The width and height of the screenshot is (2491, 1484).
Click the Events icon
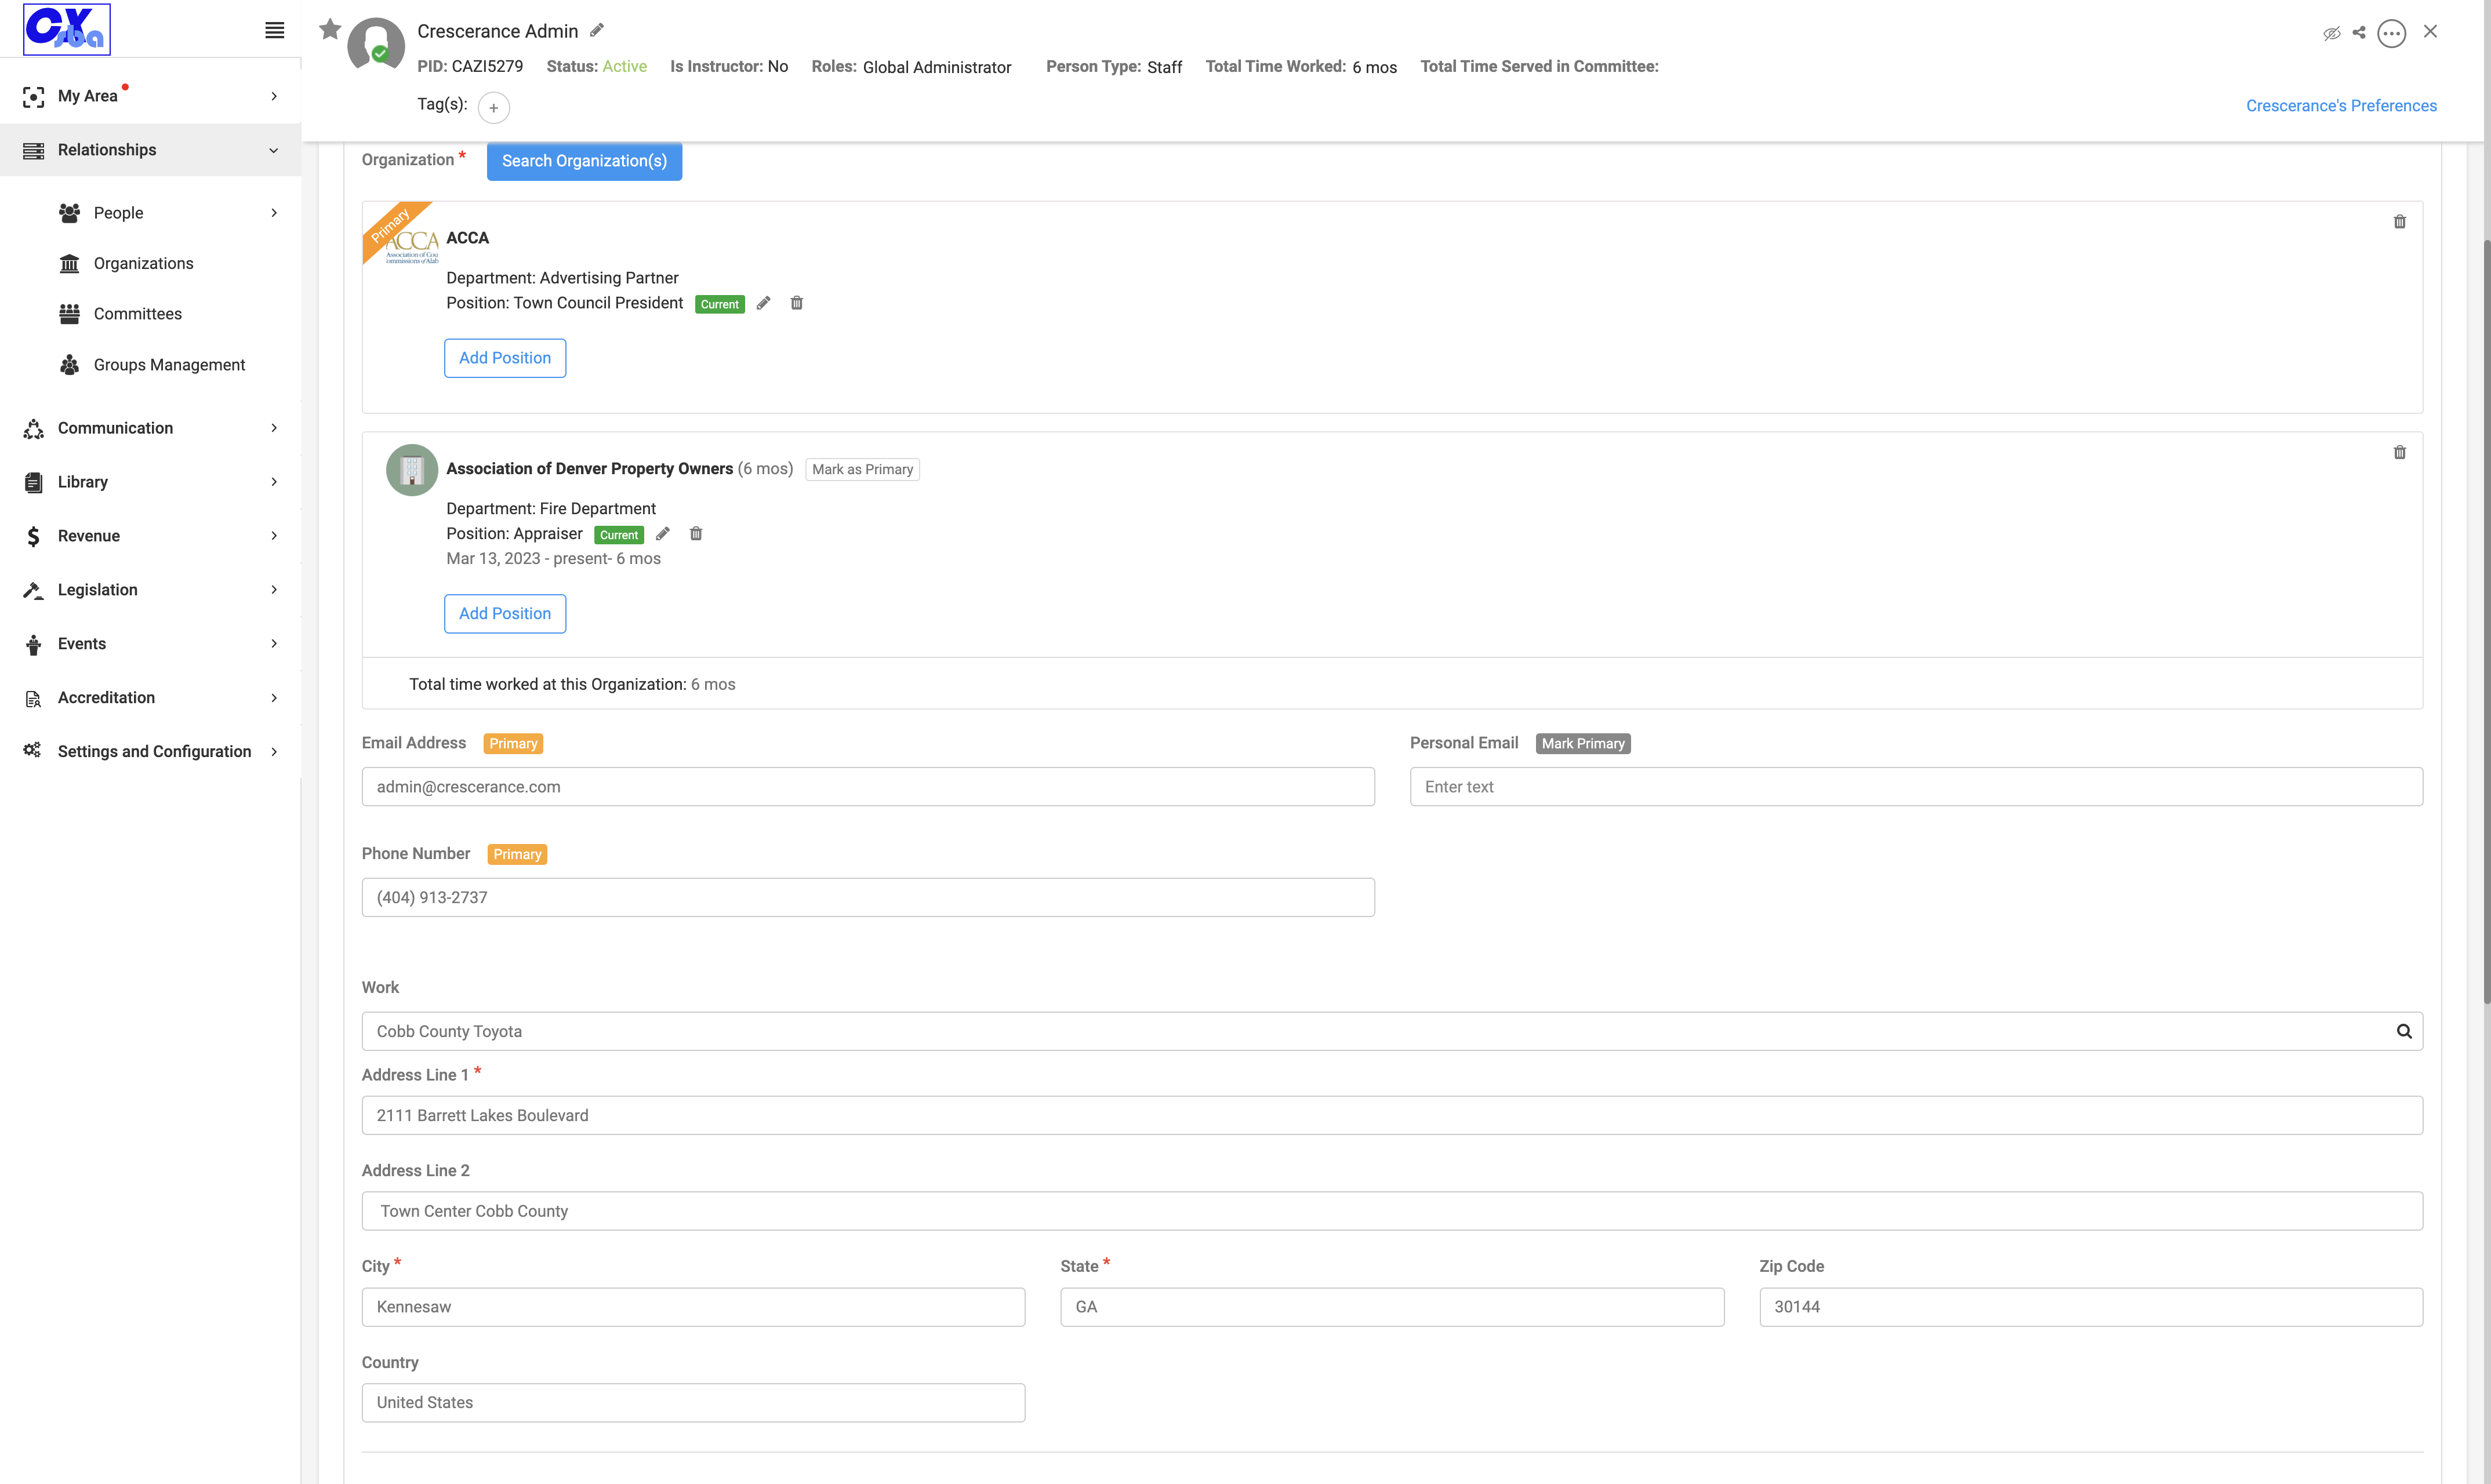pos(33,645)
